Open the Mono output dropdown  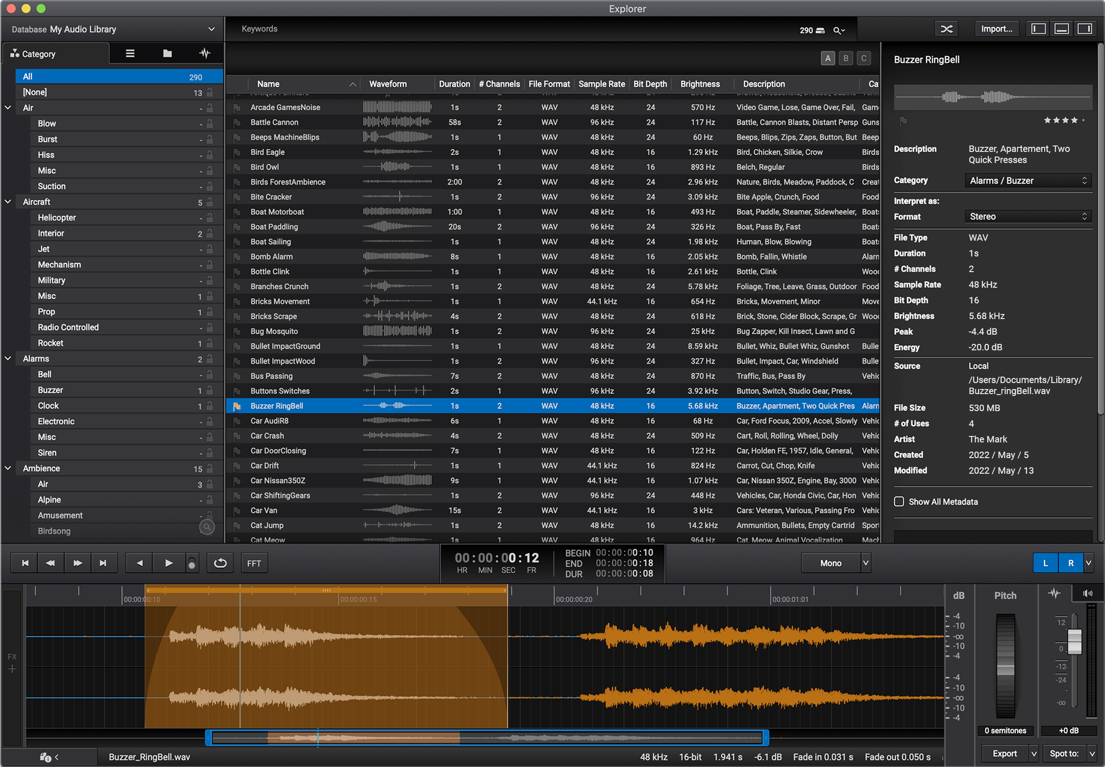point(836,563)
